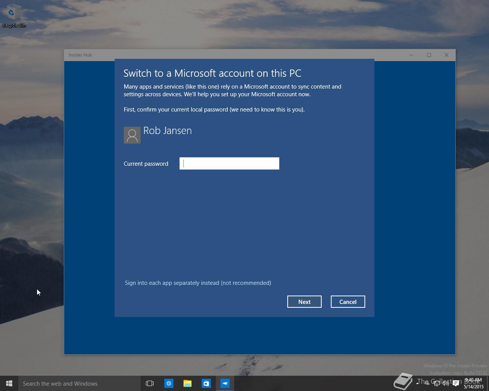The image size is (489, 391).
Task: Choose sign into each app separately instead
Action: coord(198,283)
